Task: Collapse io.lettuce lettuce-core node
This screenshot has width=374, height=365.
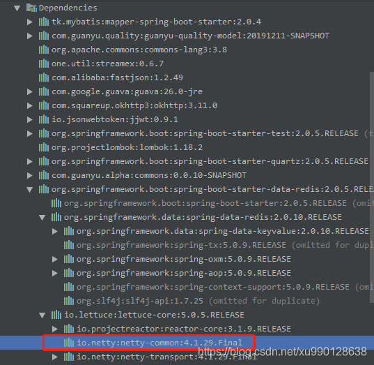Action: tap(42, 315)
